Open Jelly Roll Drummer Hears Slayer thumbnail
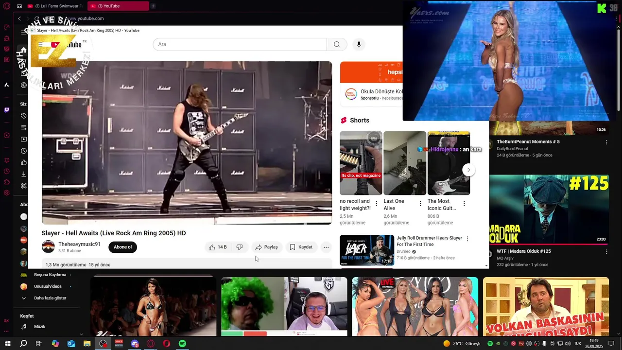Screen dimensions: 622x350 [x=367, y=250]
